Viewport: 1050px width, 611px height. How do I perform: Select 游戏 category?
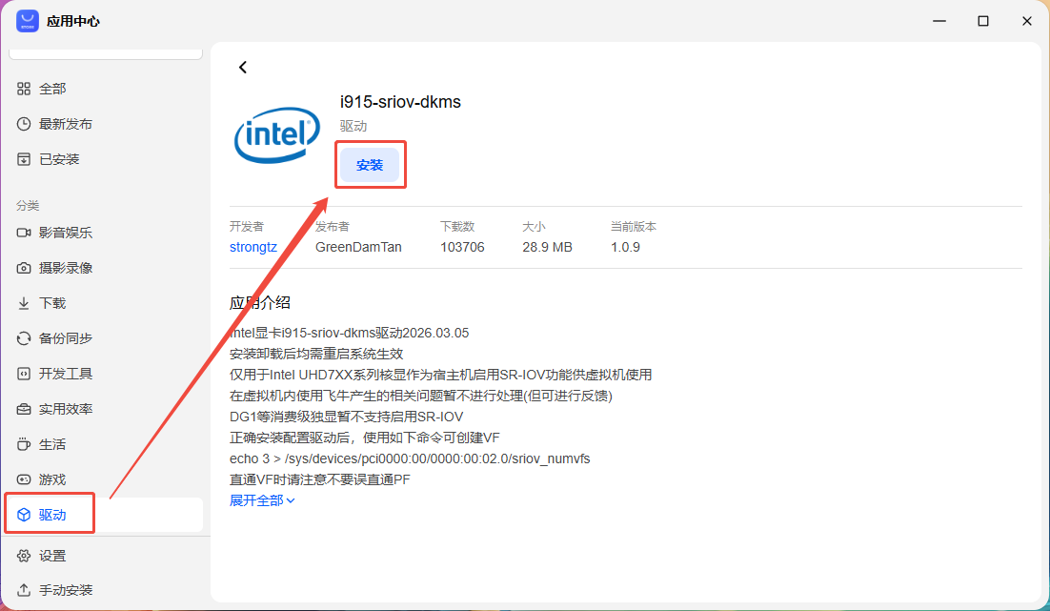106,479
